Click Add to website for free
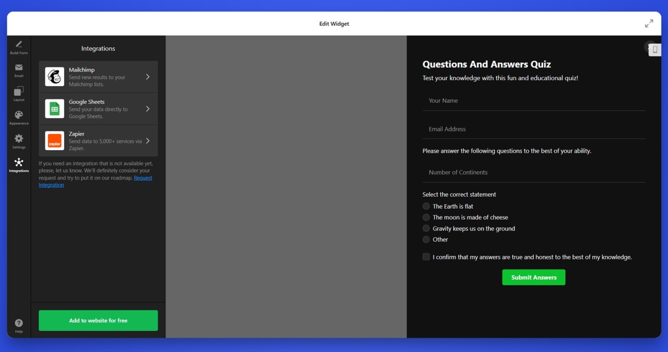This screenshot has width=668, height=352. tap(98, 320)
